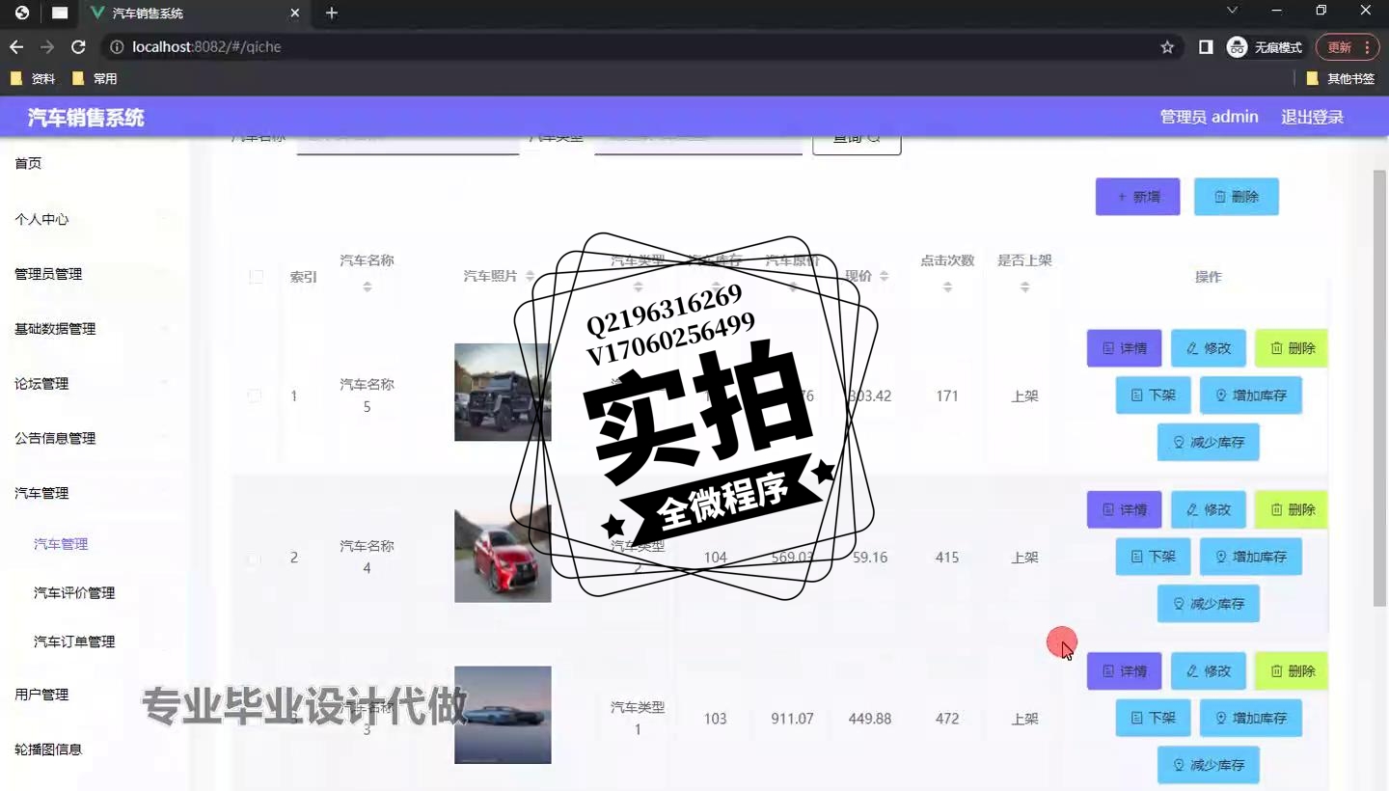
Task: Click 修改 for the 911.07 price row
Action: [1208, 671]
